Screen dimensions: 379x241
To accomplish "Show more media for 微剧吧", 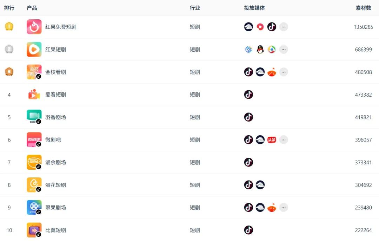I will (284, 140).
